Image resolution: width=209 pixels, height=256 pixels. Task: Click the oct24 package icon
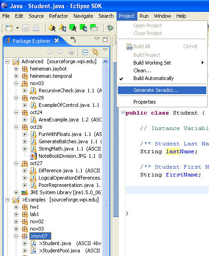(25, 112)
